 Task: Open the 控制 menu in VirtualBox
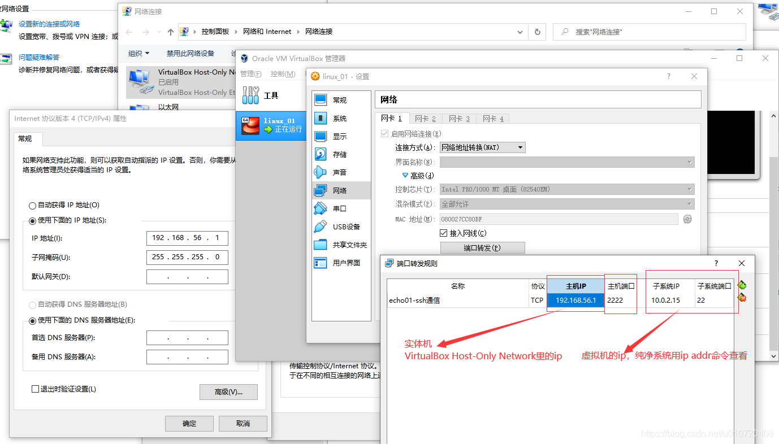[x=283, y=74]
